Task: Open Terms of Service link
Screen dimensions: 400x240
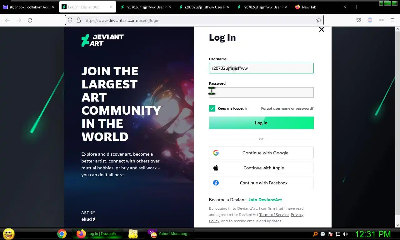Action: (274, 215)
